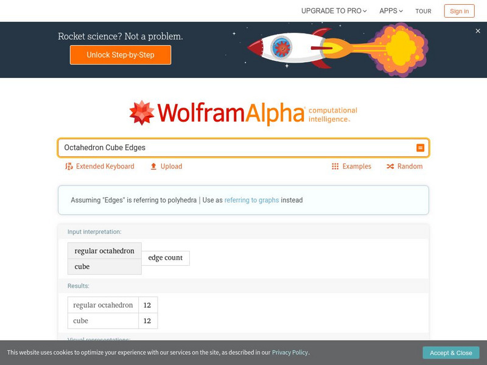The image size is (487, 365).
Task: Click the Random shuffle icon
Action: point(390,166)
